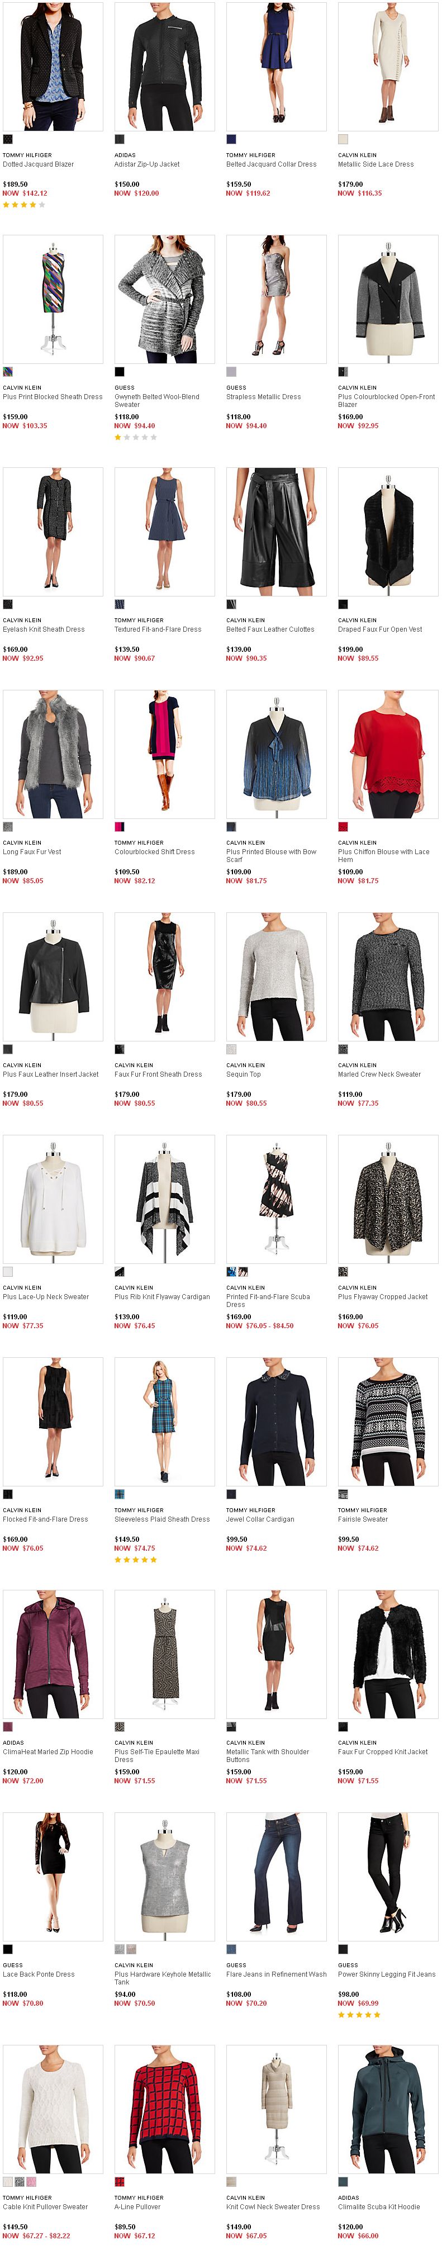The image size is (442, 2264).
Task: Select the navy swatch under Belted Jacquard Collar Dress
Action: [231, 139]
